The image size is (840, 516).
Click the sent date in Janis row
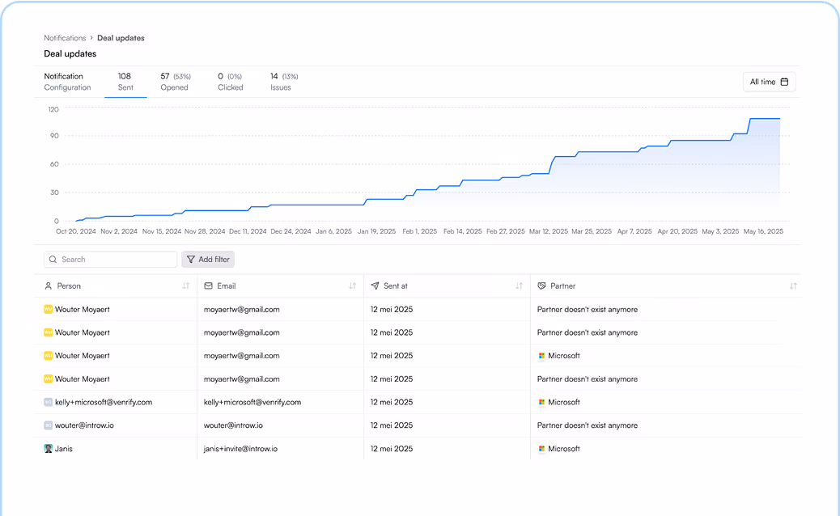392,449
